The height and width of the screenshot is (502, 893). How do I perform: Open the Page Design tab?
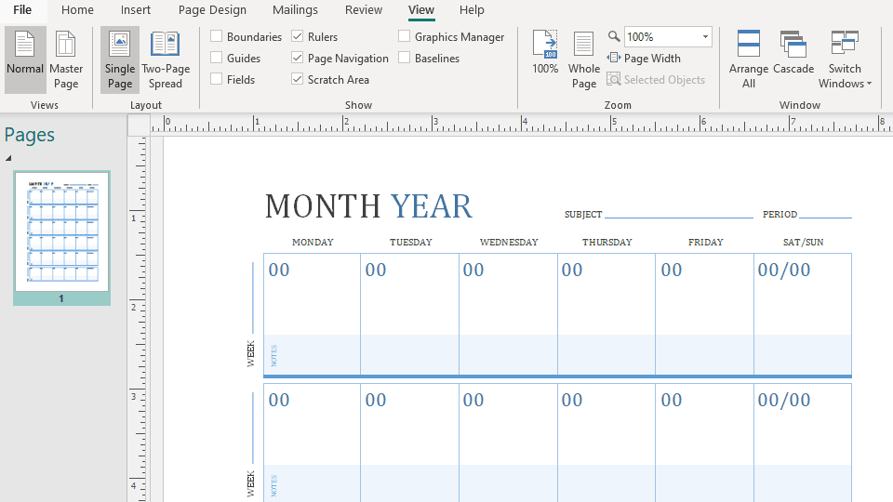point(212,10)
